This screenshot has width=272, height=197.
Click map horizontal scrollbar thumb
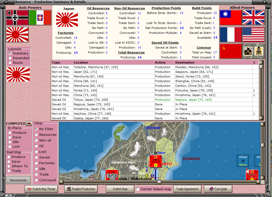159,182
